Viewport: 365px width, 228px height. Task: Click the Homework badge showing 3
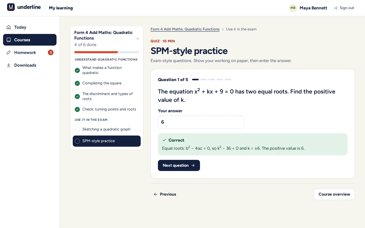click(51, 52)
